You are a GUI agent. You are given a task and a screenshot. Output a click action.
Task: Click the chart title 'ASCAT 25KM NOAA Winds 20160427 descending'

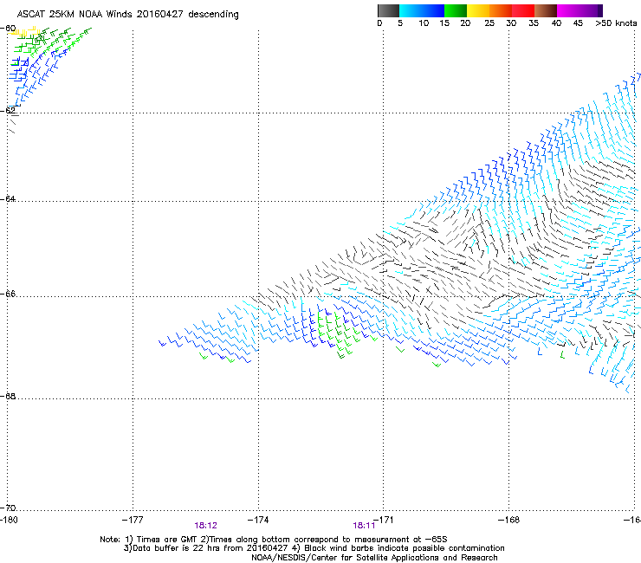click(127, 15)
